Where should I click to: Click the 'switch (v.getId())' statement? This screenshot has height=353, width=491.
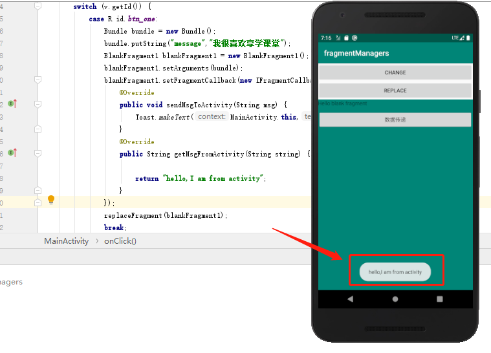coord(113,6)
